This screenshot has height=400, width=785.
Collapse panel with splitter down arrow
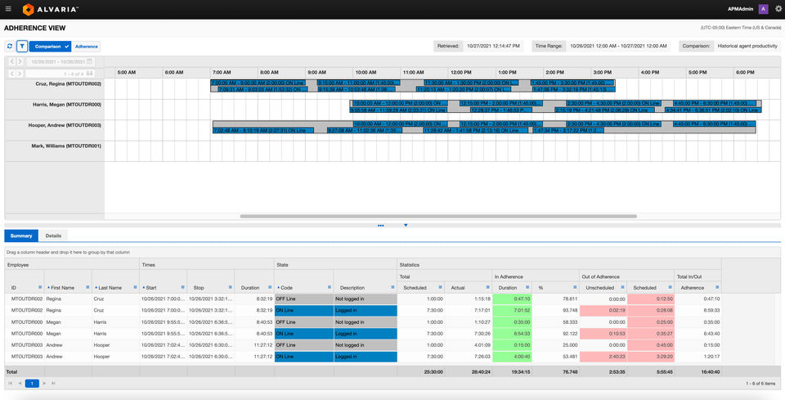point(406,225)
